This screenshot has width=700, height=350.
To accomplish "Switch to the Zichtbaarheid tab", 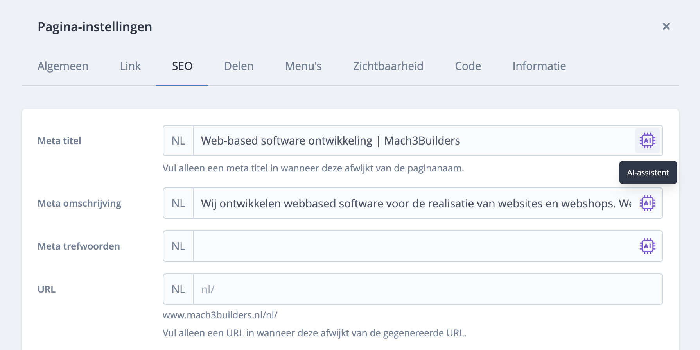I will [x=388, y=66].
